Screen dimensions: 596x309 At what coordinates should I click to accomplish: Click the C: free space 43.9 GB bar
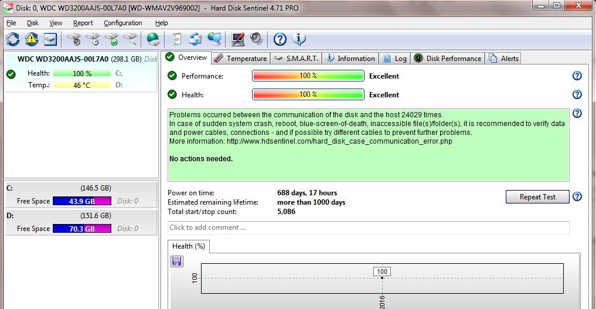point(82,201)
